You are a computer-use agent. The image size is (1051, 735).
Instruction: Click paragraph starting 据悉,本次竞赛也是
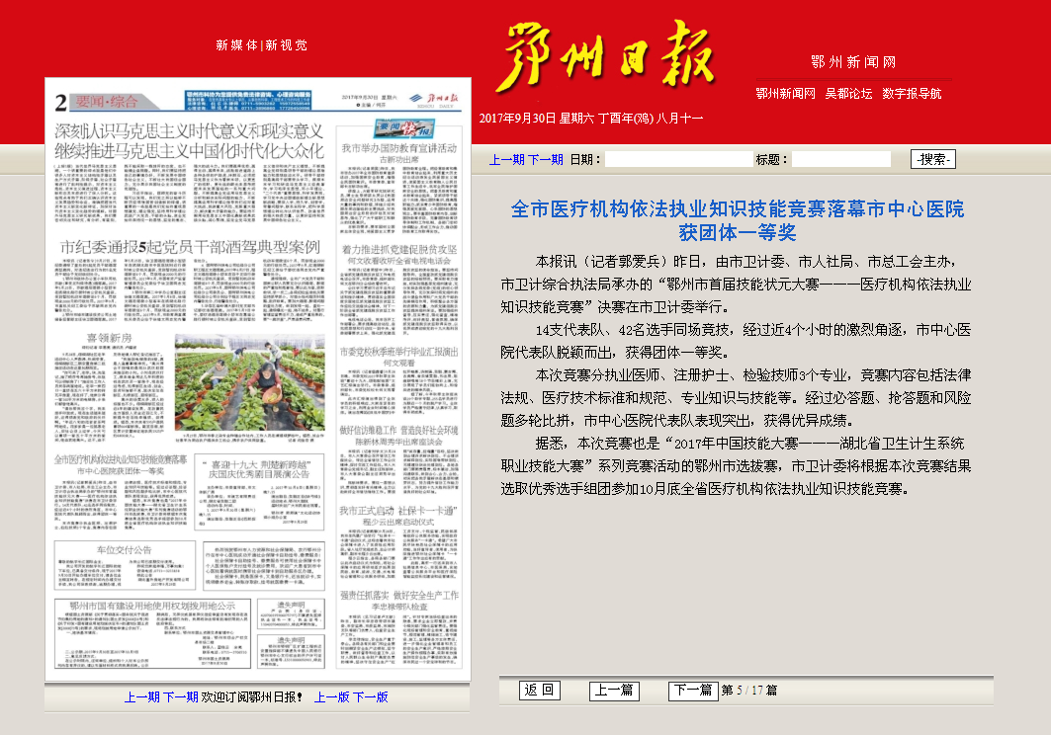(736, 466)
